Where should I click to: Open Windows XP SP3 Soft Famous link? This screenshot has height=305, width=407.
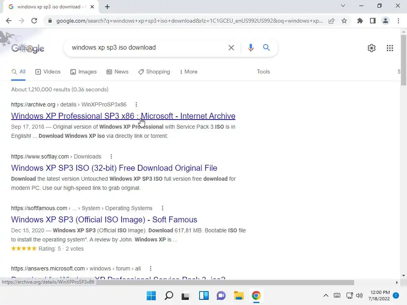[x=104, y=219]
